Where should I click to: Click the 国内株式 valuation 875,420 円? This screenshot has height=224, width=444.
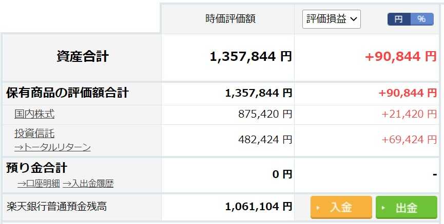[265, 114]
